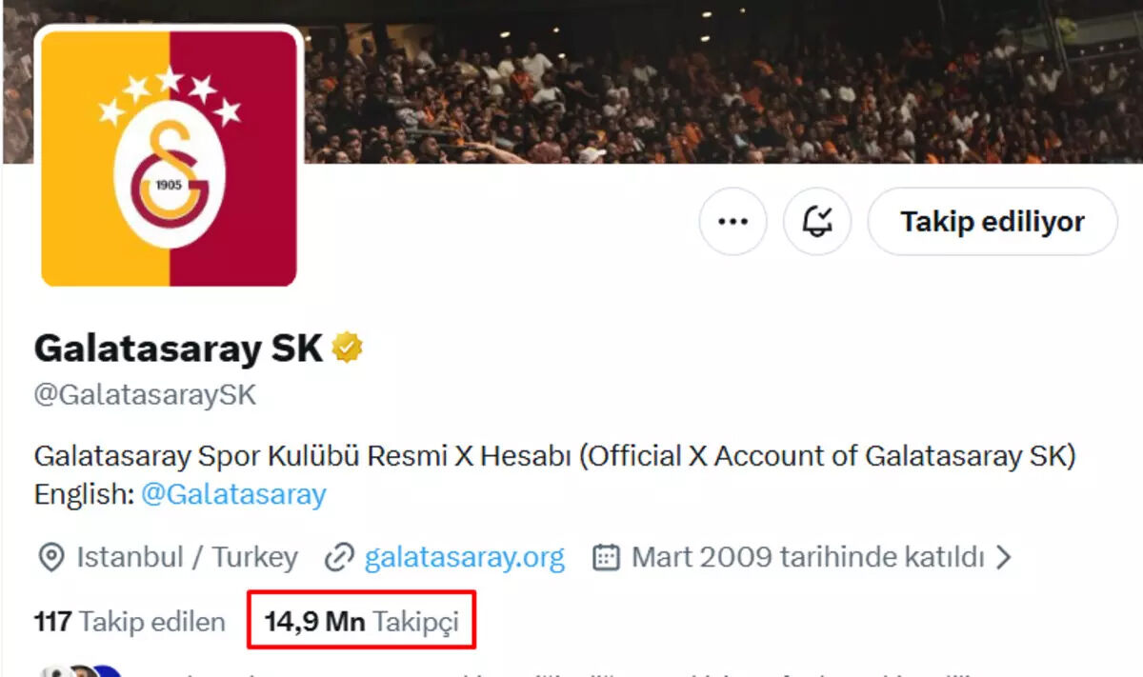Viewport: 1143px width, 677px height.
Task: Open the @GalatasaraySK handle
Action: (x=144, y=391)
